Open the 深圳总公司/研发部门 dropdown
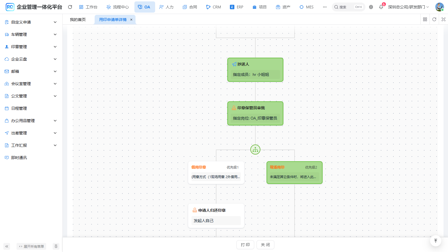 (x=408, y=7)
